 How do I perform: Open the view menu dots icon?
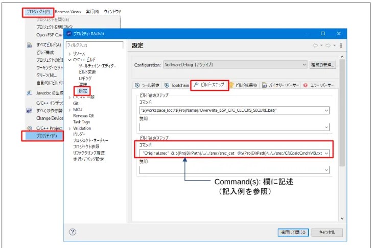point(341,45)
